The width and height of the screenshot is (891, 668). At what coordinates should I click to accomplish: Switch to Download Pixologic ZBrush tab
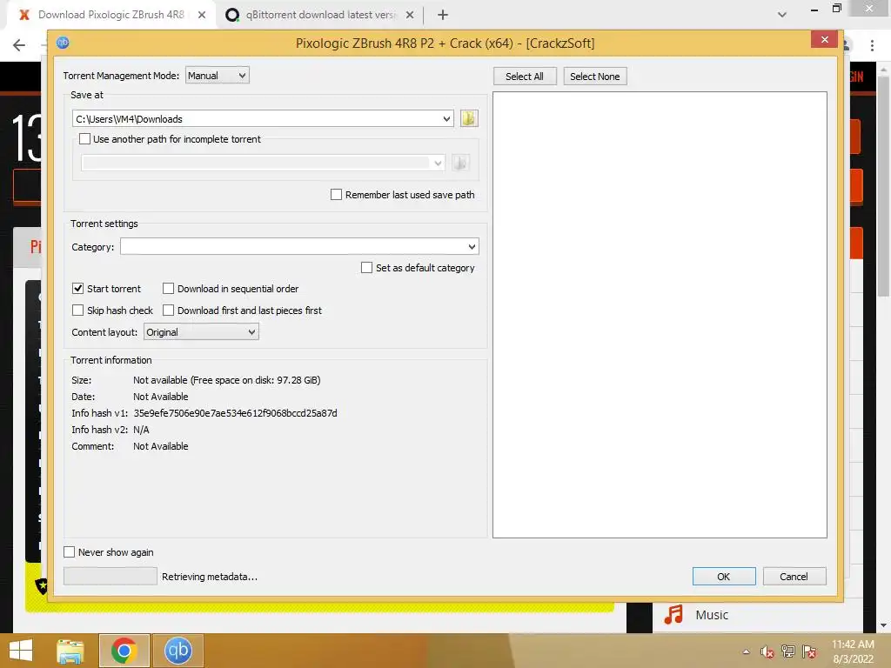(x=111, y=15)
